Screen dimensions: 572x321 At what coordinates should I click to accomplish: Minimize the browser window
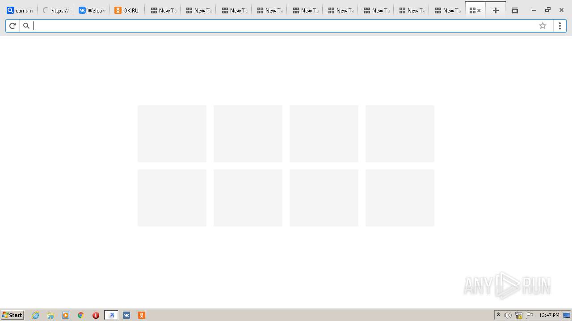tap(534, 10)
